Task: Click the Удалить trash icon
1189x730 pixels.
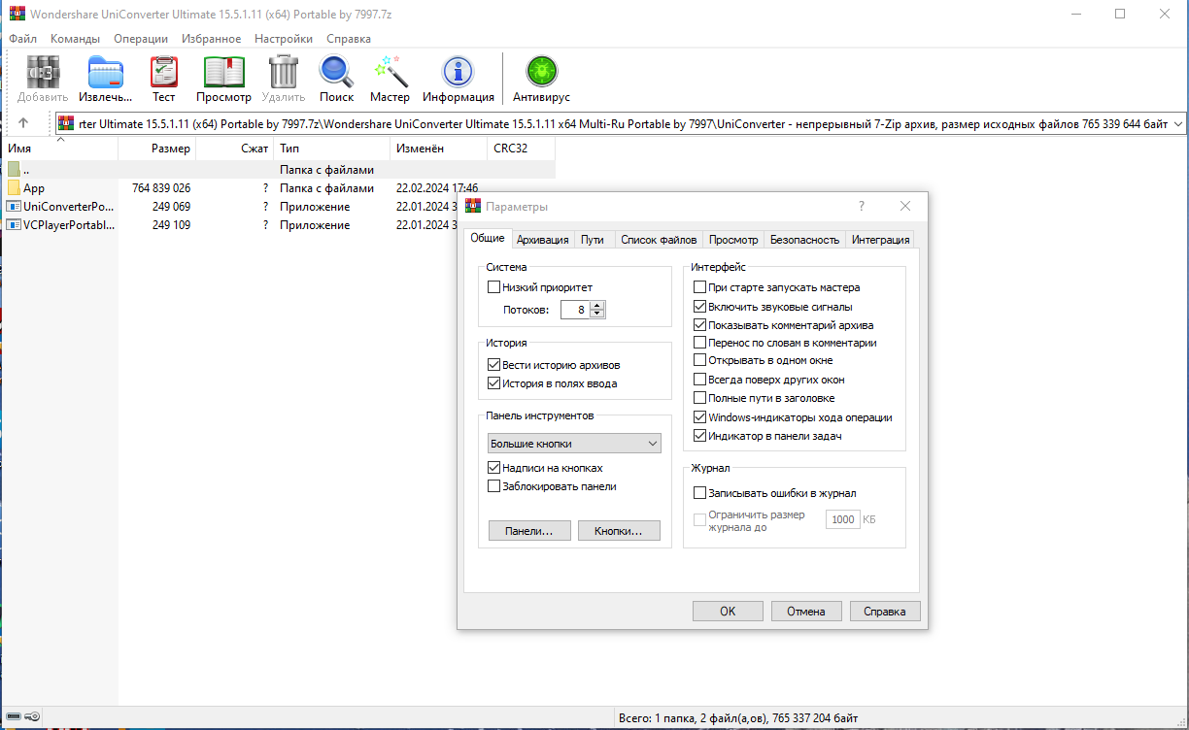Action: pyautogui.click(x=283, y=72)
